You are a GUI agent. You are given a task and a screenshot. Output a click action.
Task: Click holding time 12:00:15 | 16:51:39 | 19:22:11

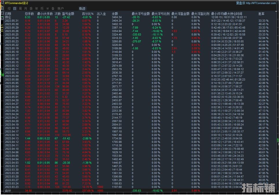pos(229,17)
